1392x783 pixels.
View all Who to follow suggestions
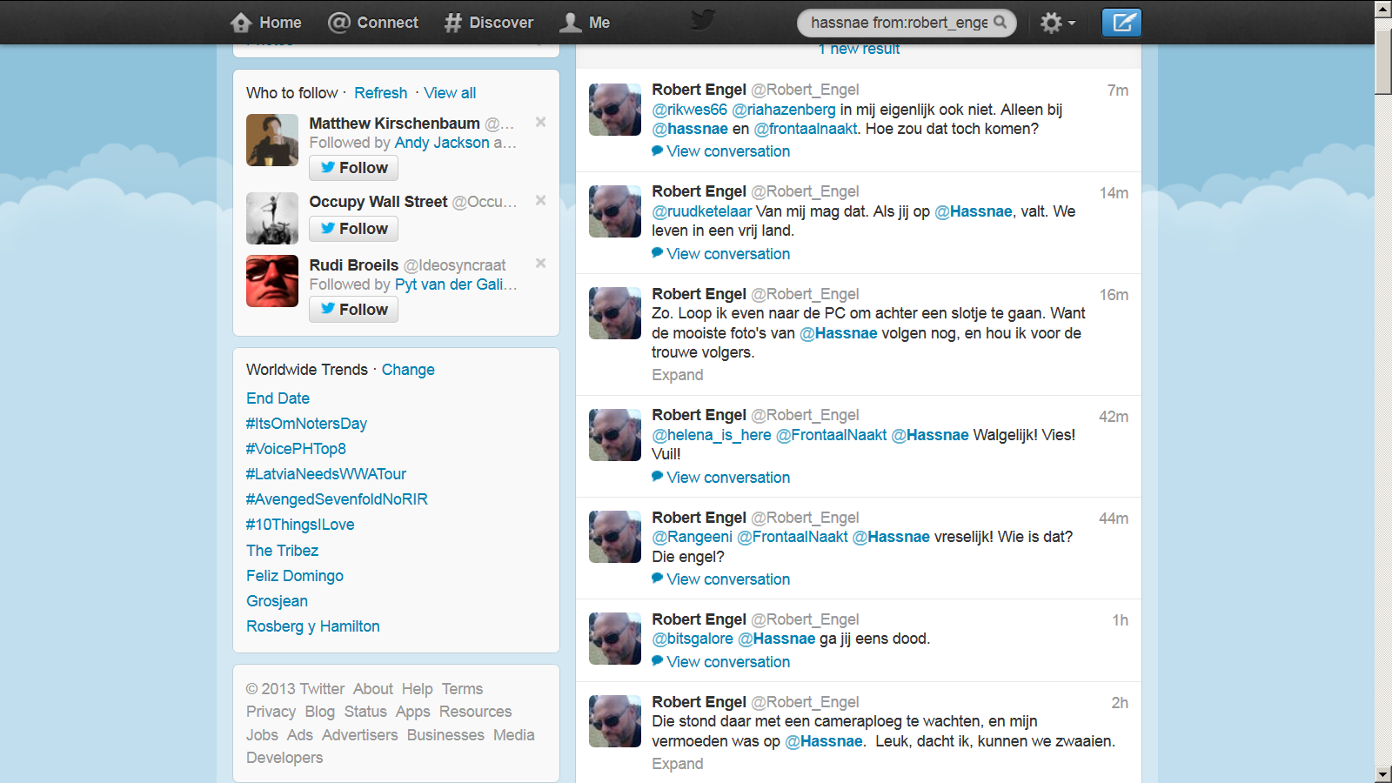pyautogui.click(x=450, y=93)
